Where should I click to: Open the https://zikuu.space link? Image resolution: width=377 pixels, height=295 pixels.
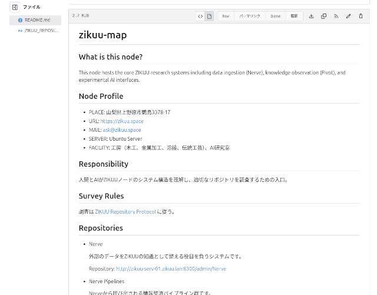click(122, 121)
